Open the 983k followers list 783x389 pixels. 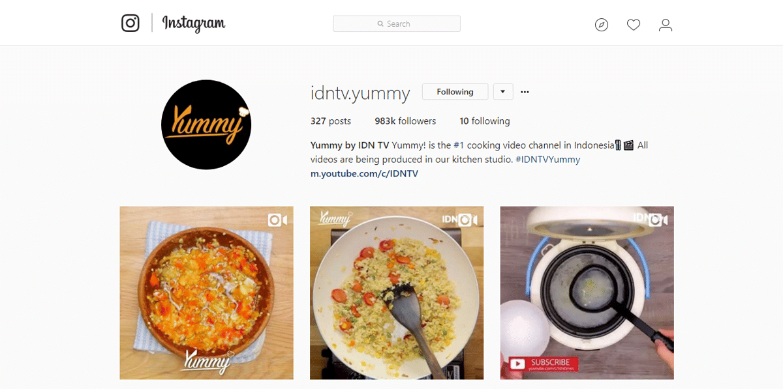pyautogui.click(x=405, y=121)
